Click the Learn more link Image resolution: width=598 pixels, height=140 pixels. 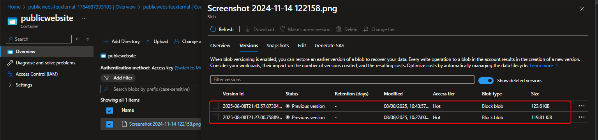(542, 66)
